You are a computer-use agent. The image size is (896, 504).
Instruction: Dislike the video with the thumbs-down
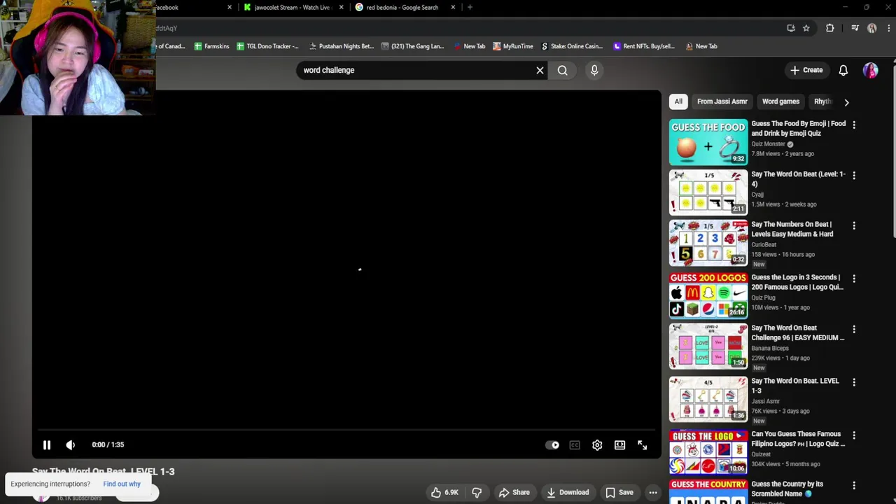click(477, 492)
